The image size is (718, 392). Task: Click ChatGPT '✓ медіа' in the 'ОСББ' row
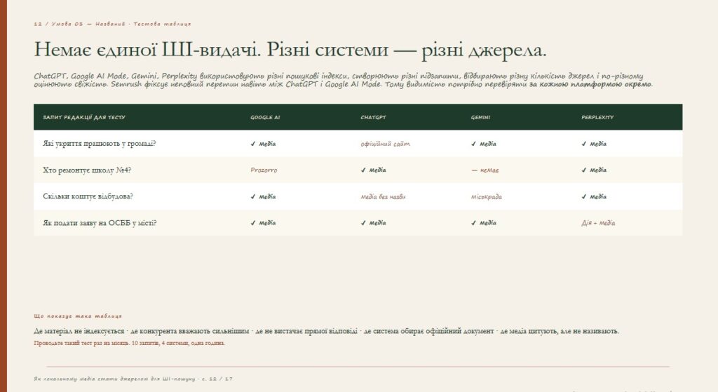tap(373, 223)
